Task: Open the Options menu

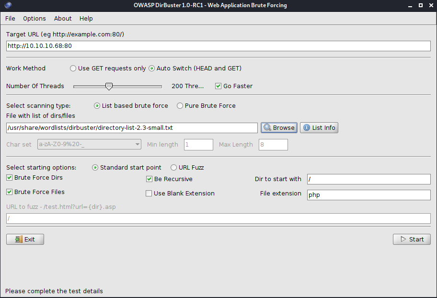Action: coord(34,18)
